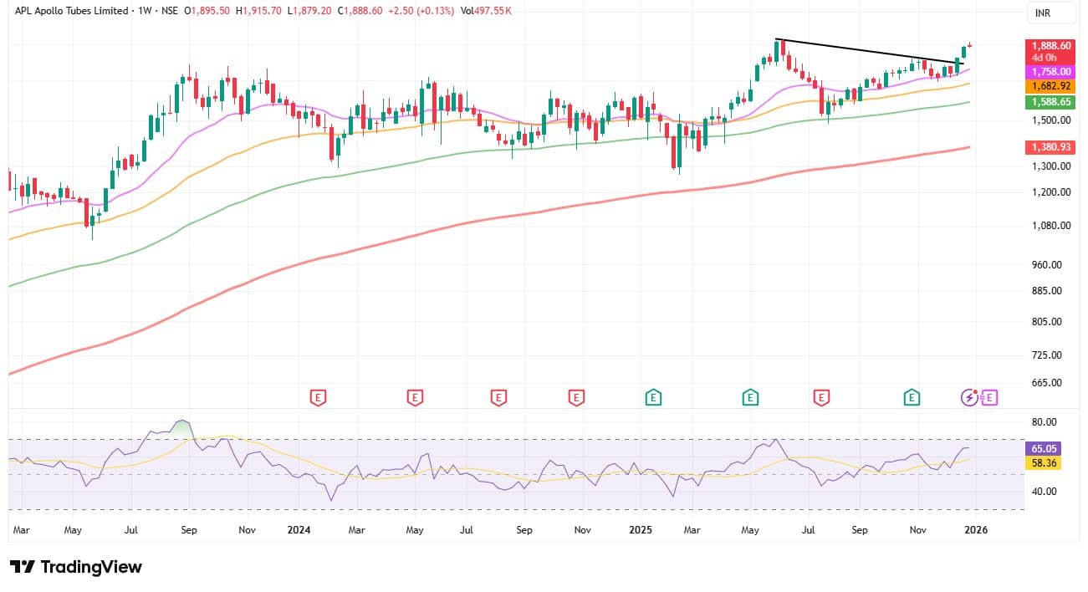
Task: Click the high price value H1,915.70
Action: [259, 11]
